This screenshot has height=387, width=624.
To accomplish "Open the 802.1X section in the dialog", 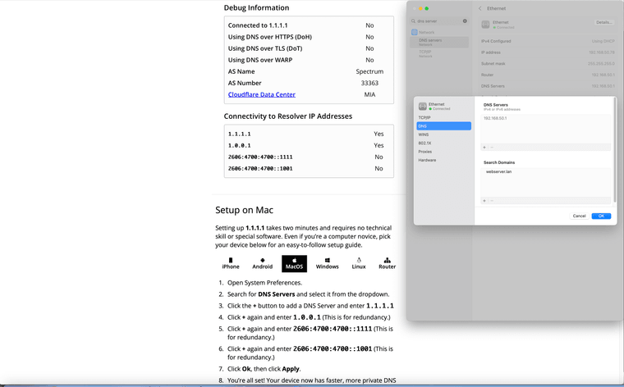I will point(443,143).
